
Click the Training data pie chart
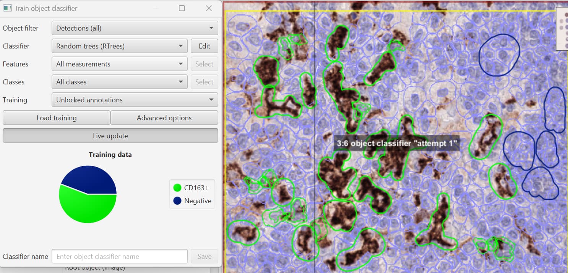click(x=88, y=194)
